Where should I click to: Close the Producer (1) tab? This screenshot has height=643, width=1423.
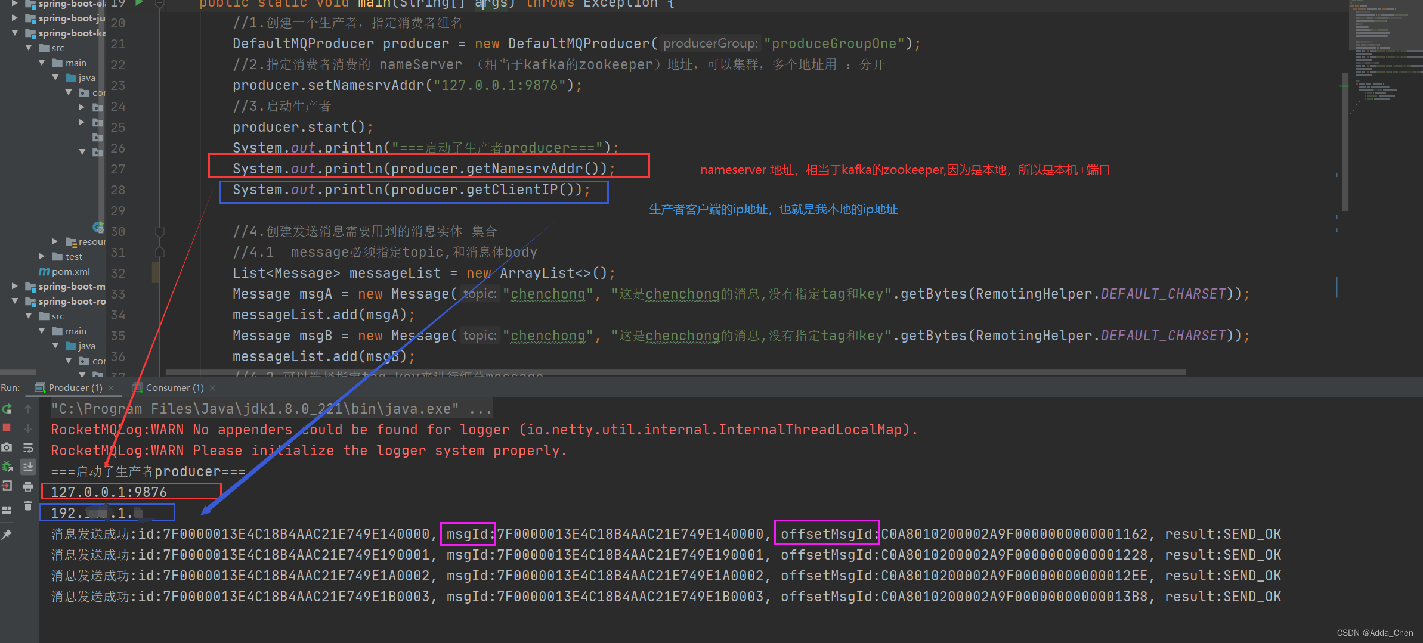[111, 388]
